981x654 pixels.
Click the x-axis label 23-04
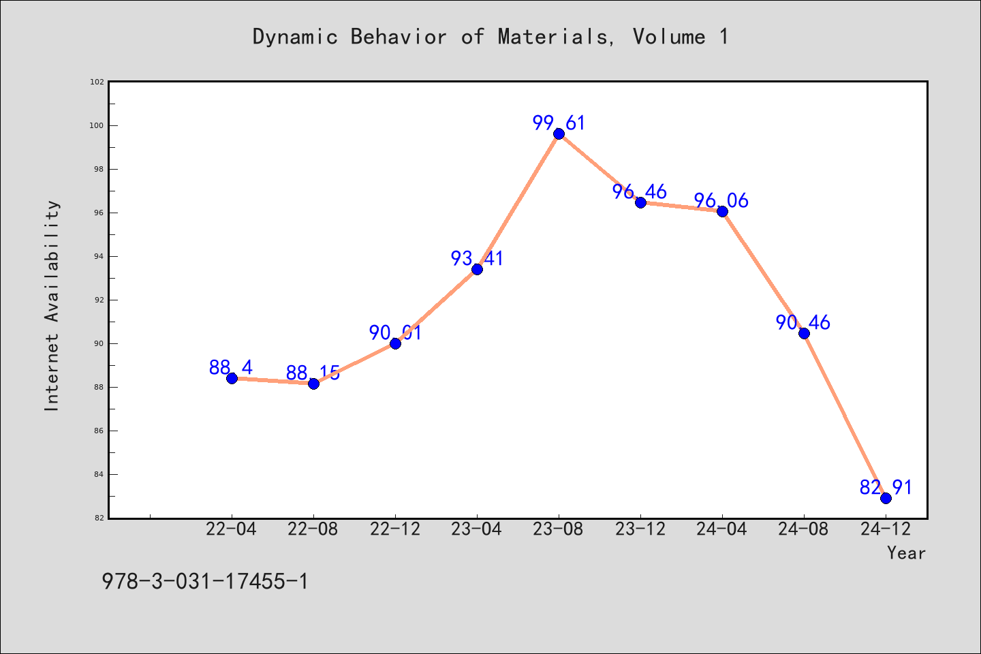click(x=477, y=529)
